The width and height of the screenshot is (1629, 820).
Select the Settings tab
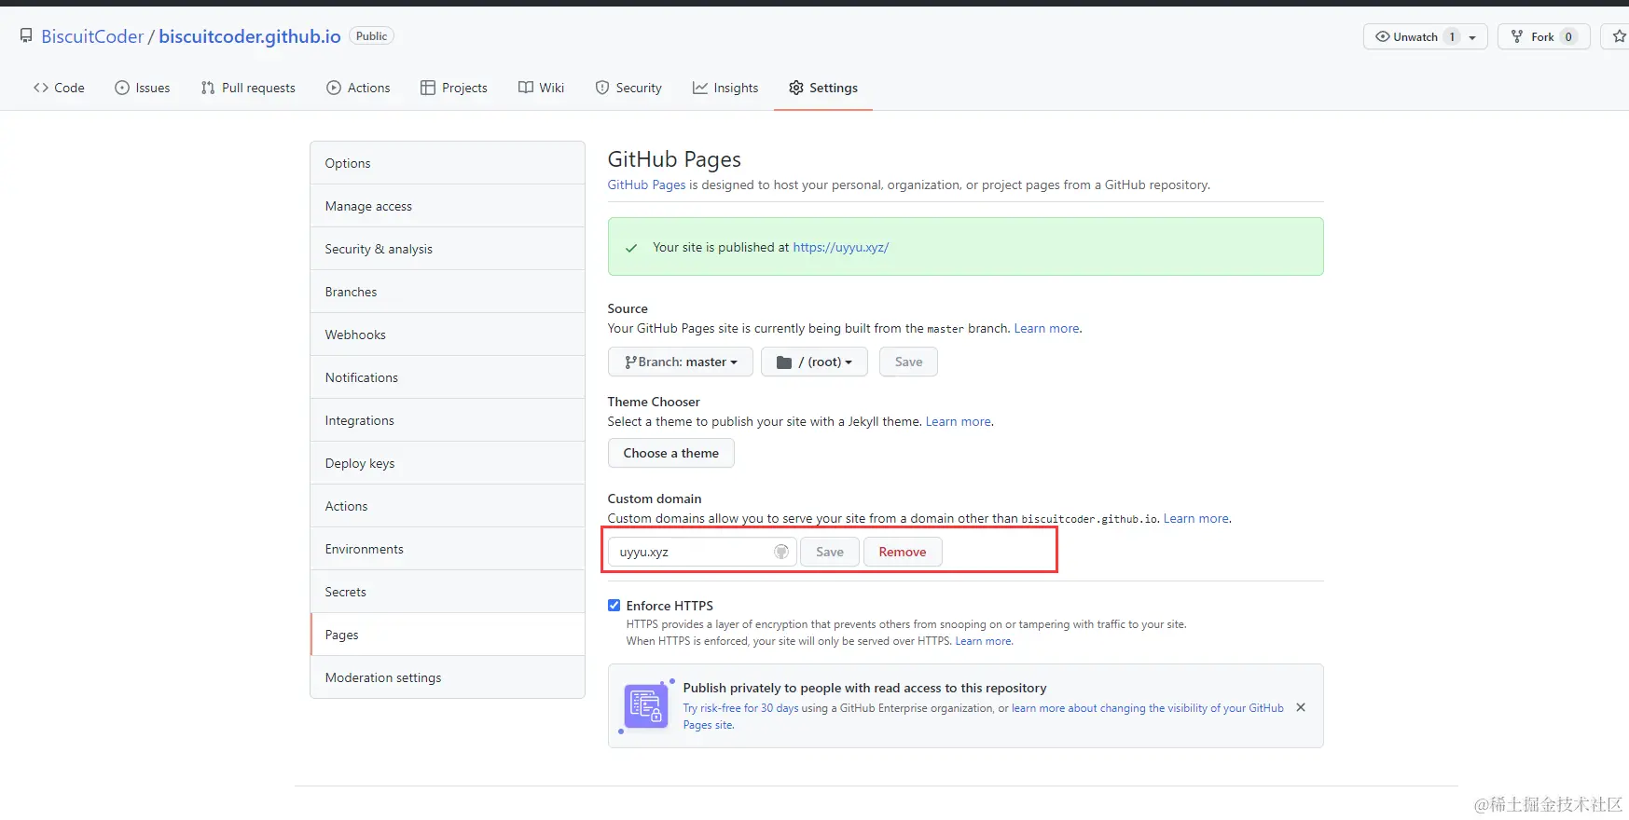click(x=823, y=88)
